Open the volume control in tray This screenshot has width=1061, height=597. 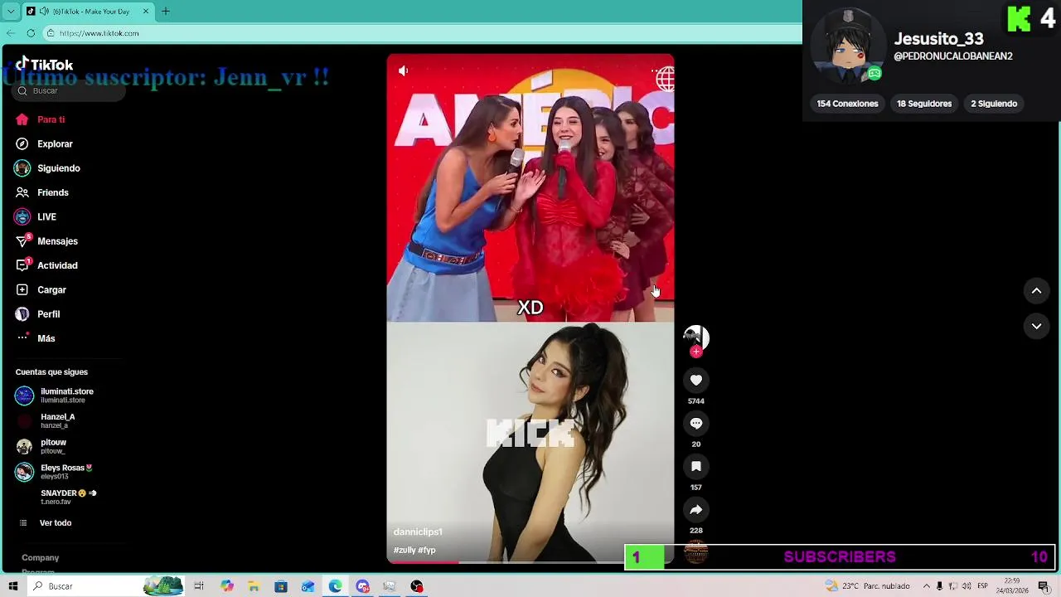click(967, 586)
